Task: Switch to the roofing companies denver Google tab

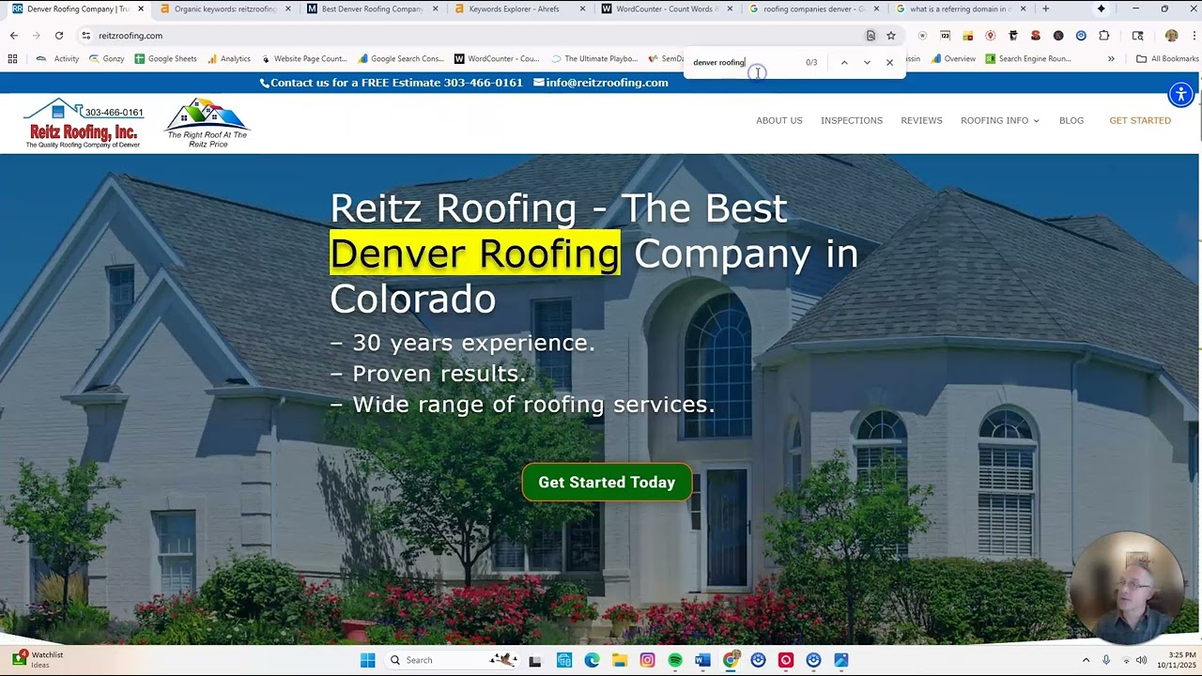Action: click(x=813, y=8)
